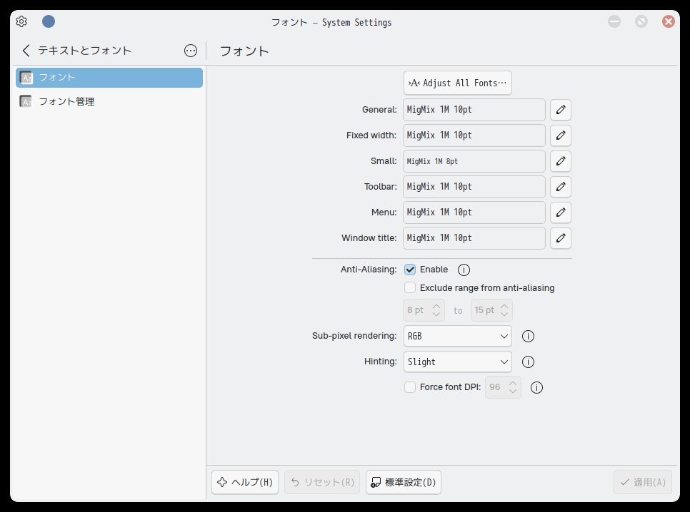Click the Adjust All Fonts button
The width and height of the screenshot is (690, 512).
(x=457, y=83)
